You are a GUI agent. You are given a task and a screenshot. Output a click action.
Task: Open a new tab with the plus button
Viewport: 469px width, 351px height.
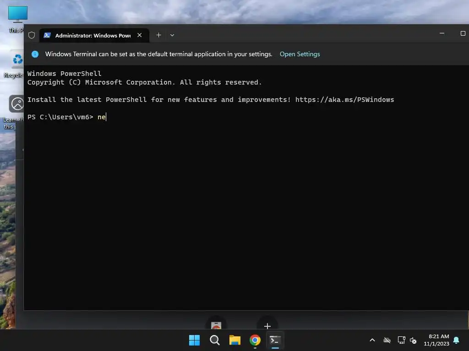(x=158, y=35)
